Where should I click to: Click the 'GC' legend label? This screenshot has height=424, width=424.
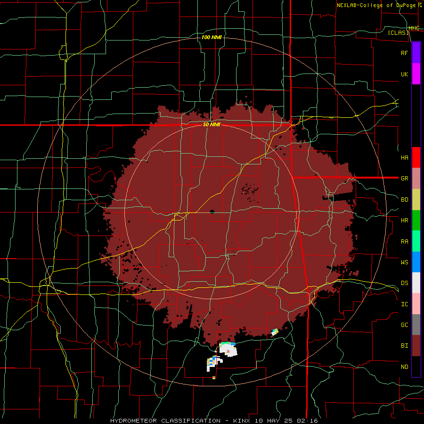click(405, 325)
